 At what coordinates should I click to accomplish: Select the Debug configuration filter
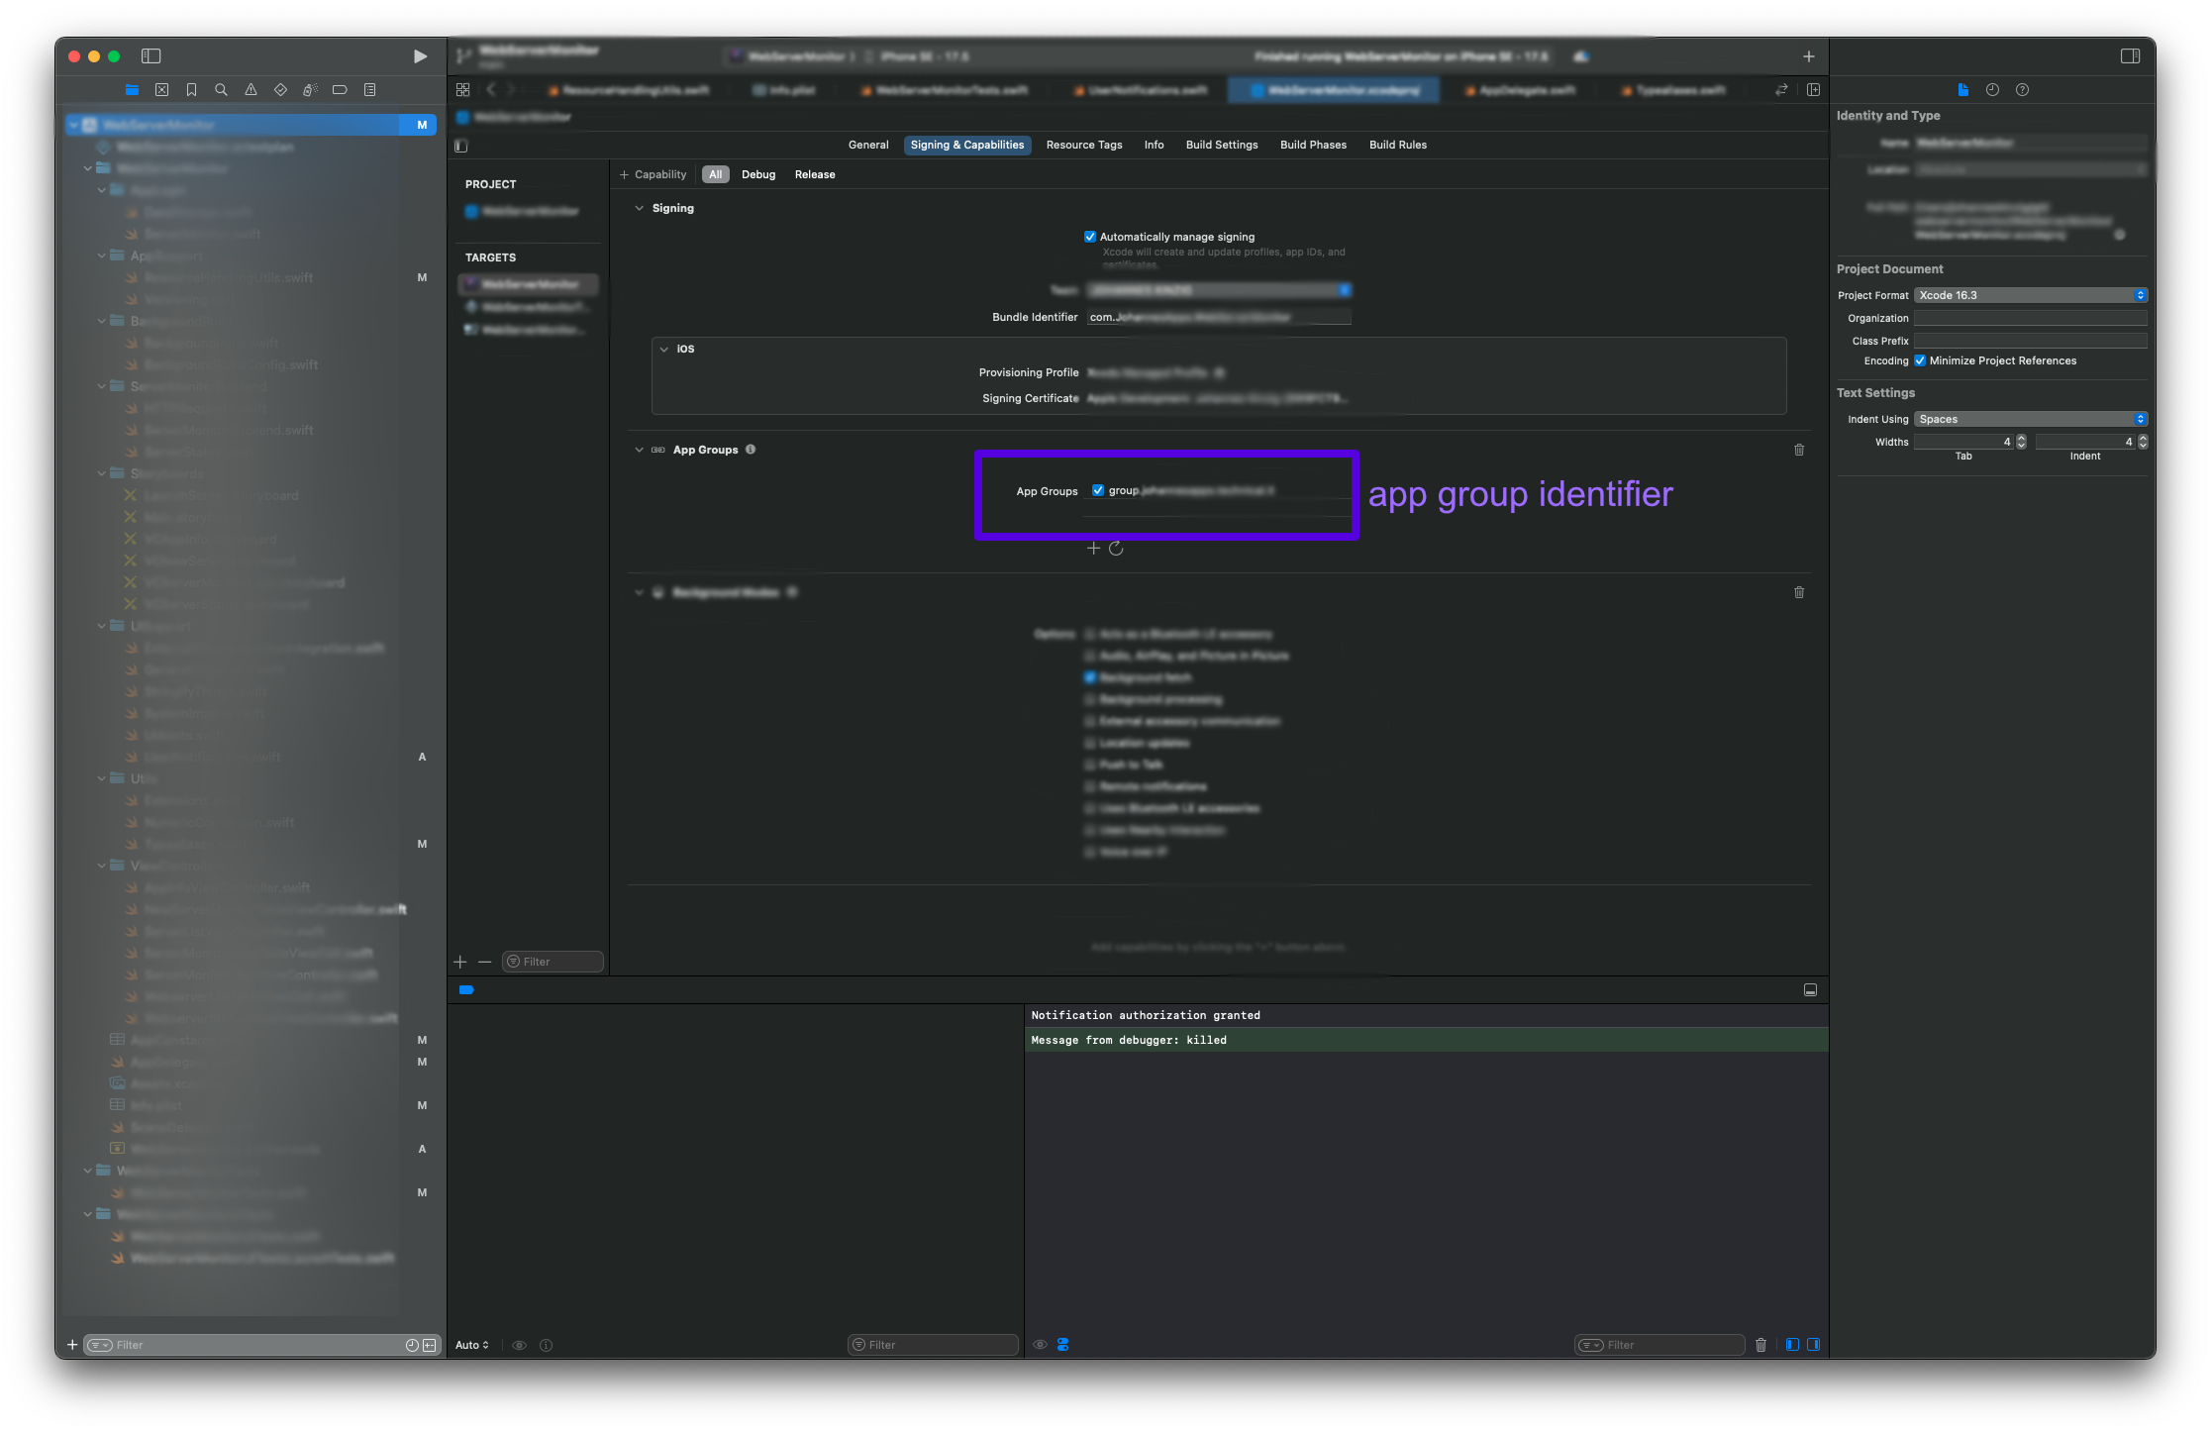(x=758, y=174)
